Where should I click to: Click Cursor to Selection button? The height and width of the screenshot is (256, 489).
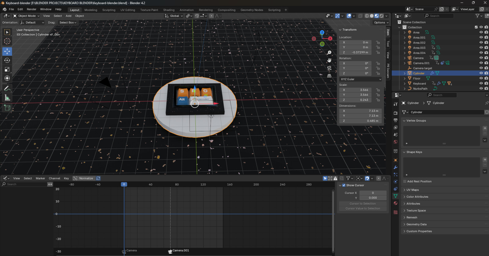point(363,204)
